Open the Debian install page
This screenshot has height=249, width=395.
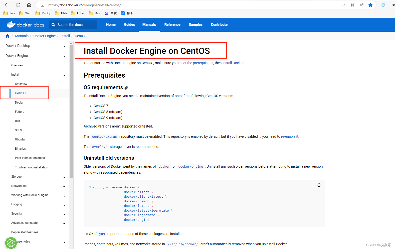(20, 103)
